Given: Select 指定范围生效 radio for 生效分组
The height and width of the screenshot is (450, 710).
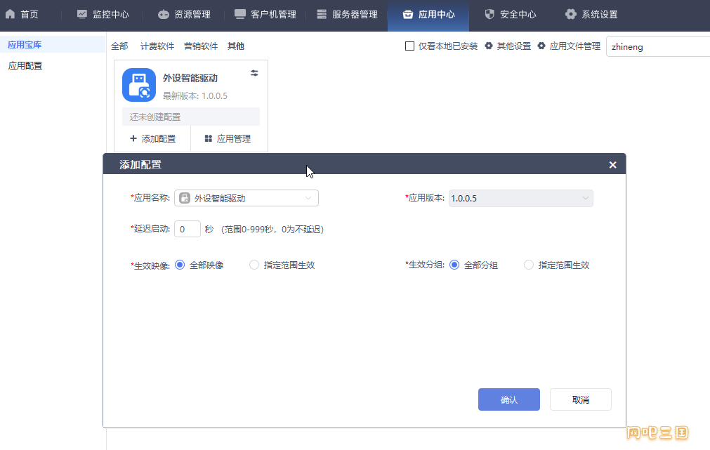Looking at the screenshot, I should coord(528,265).
